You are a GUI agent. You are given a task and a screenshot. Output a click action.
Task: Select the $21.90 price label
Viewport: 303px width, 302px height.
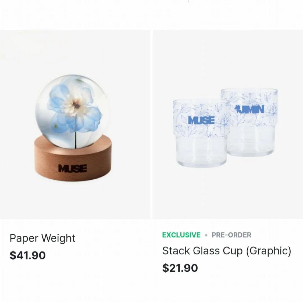click(x=180, y=268)
